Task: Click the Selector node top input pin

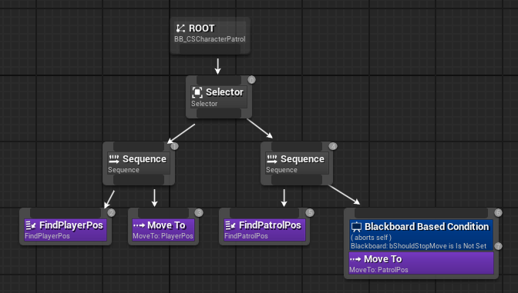Action: pos(219,80)
